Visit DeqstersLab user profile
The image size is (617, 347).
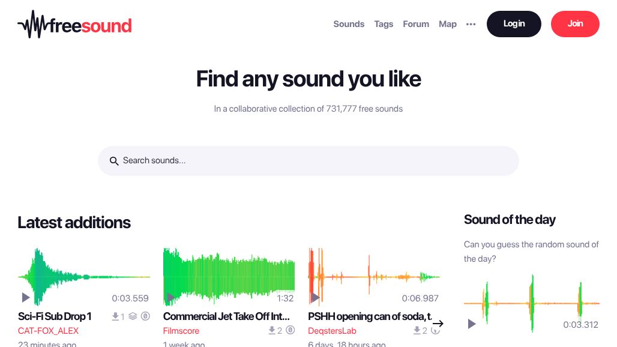pyautogui.click(x=332, y=331)
